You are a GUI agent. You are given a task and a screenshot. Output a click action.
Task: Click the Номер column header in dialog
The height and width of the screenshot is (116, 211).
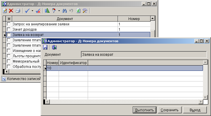click(53, 63)
